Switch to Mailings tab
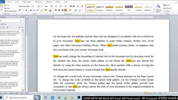Screen dimensions: 178x100 coord(49,2)
